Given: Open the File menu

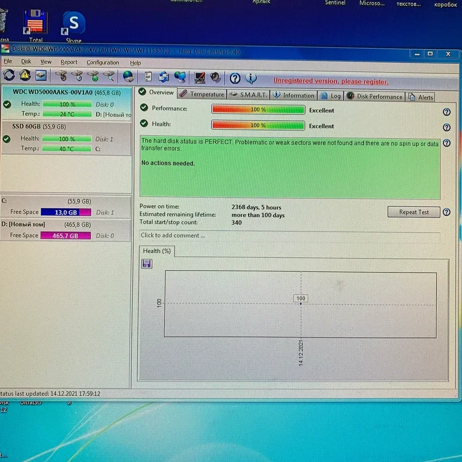Looking at the screenshot, I should 8,61.
